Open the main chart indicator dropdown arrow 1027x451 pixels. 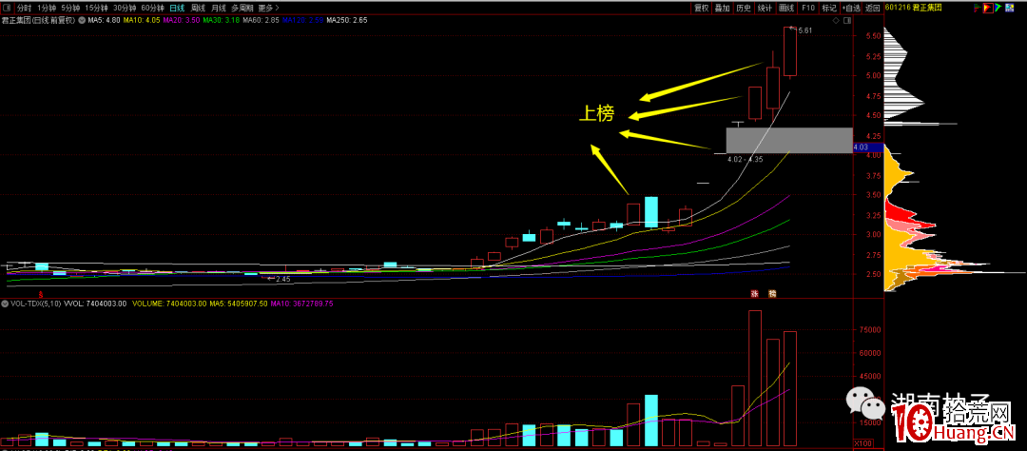(80, 18)
